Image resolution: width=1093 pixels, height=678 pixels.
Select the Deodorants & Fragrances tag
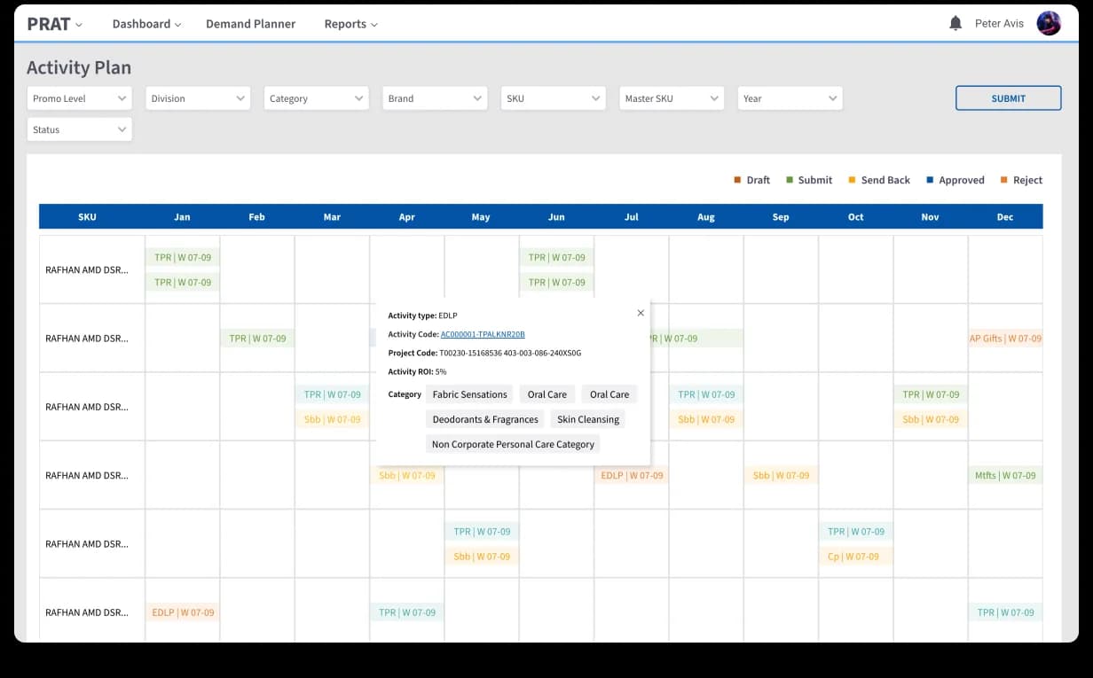pos(485,419)
